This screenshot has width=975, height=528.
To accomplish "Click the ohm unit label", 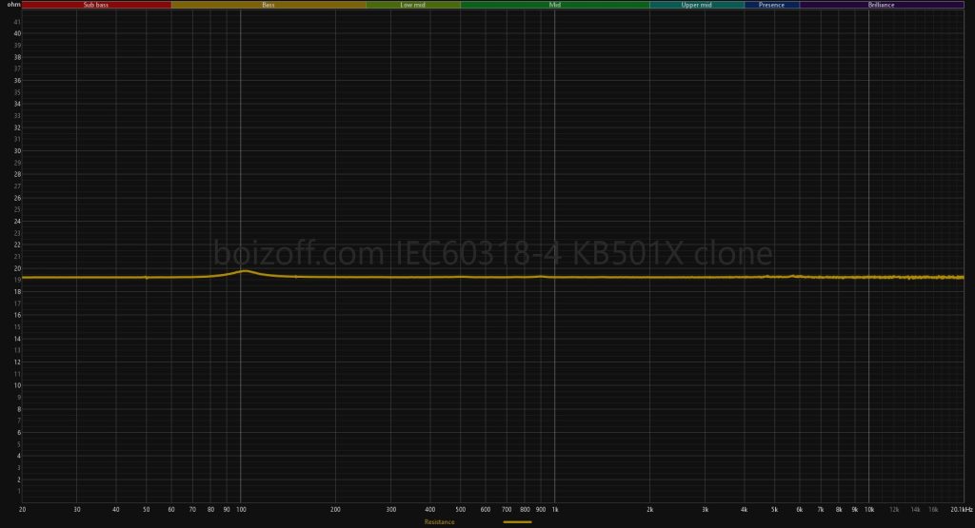I will click(x=13, y=5).
